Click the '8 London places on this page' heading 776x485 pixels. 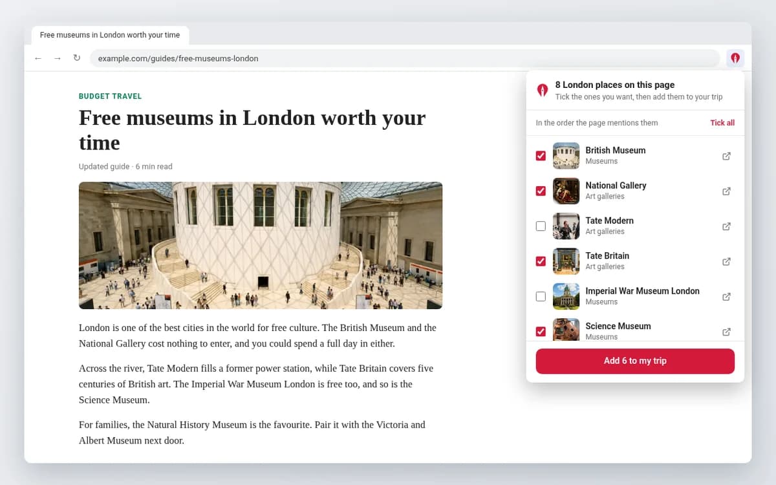pos(614,85)
